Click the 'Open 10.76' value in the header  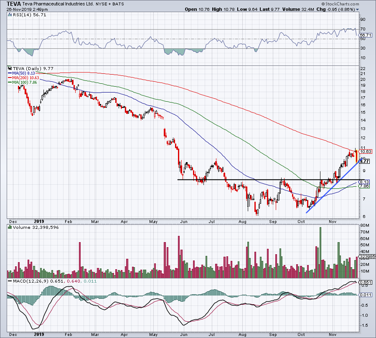point(197,9)
